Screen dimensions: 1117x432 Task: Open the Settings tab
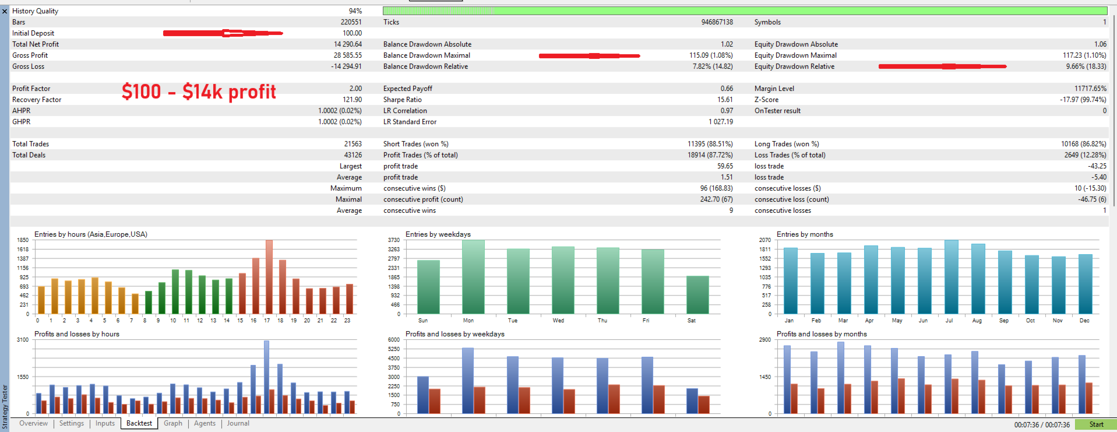click(x=72, y=423)
